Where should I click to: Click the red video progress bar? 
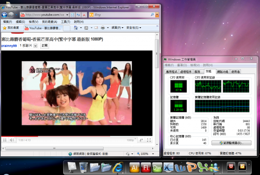click(x=20, y=136)
